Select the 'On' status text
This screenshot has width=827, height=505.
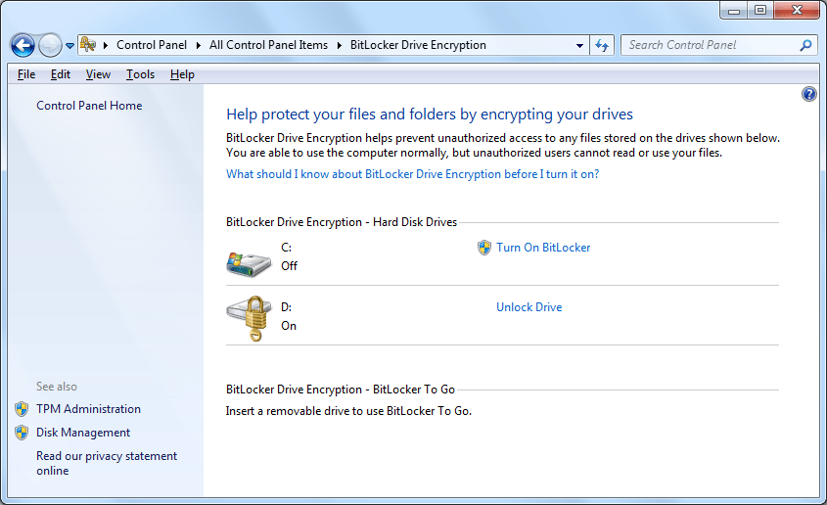(x=289, y=326)
